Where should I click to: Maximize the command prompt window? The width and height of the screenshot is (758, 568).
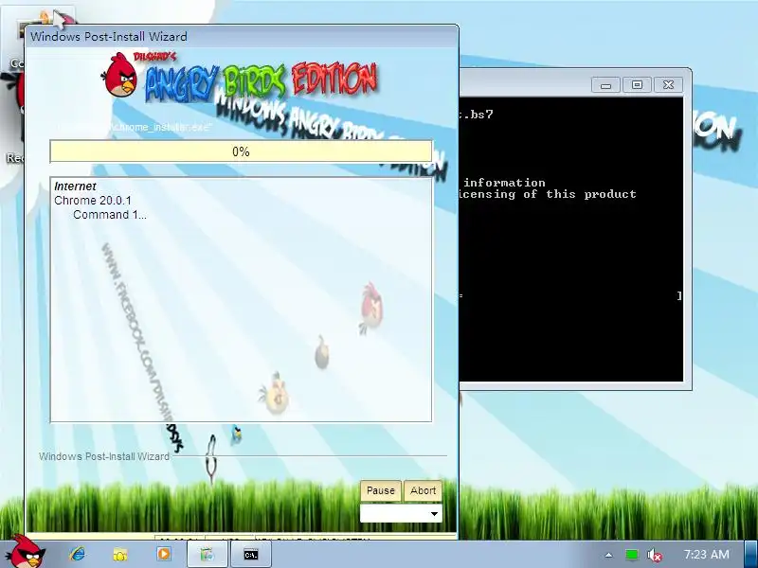(637, 85)
